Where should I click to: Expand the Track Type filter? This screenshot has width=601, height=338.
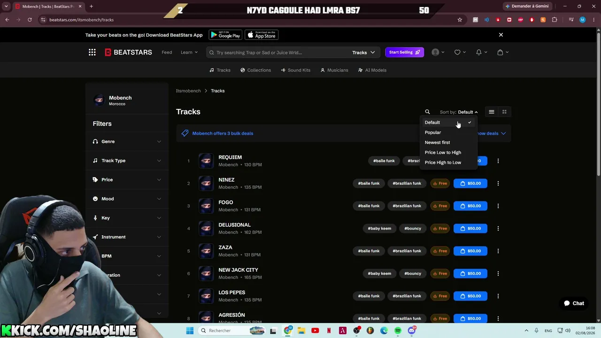pos(127,161)
